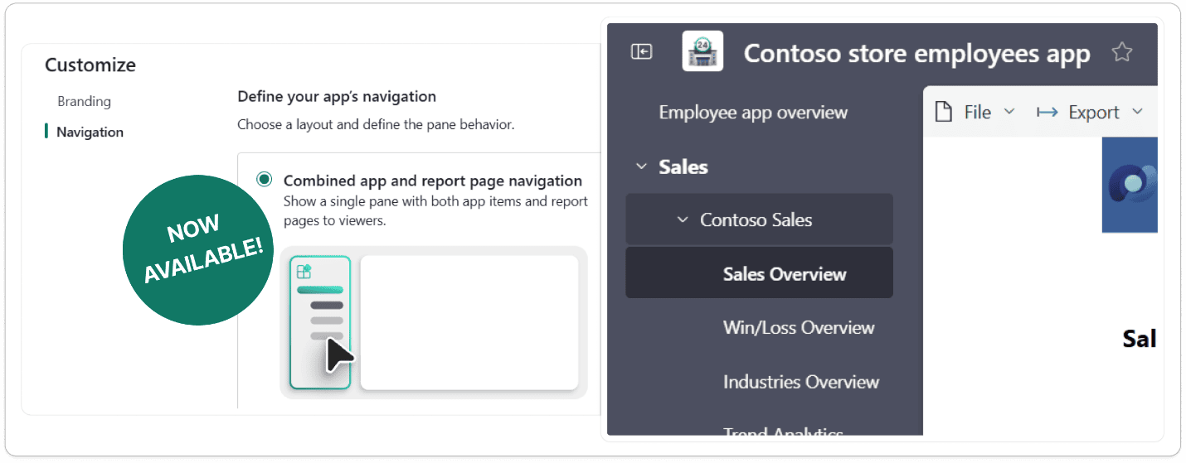Open Employee app overview page
The height and width of the screenshot is (463, 1186).
(753, 113)
